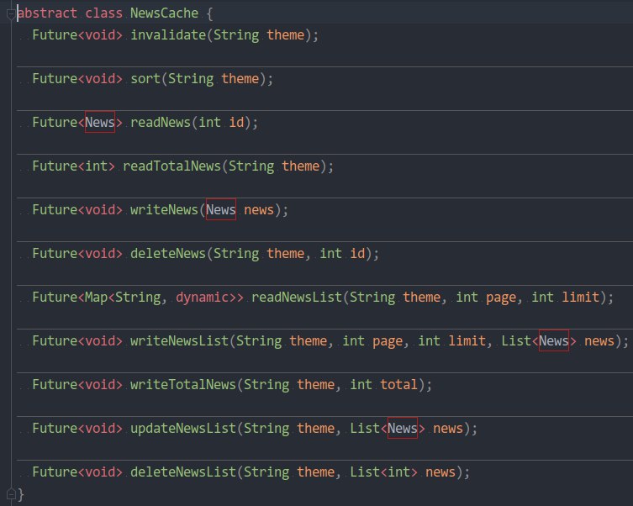Click the News parameter type in writeNews
The width and height of the screenshot is (633, 506).
(221, 209)
